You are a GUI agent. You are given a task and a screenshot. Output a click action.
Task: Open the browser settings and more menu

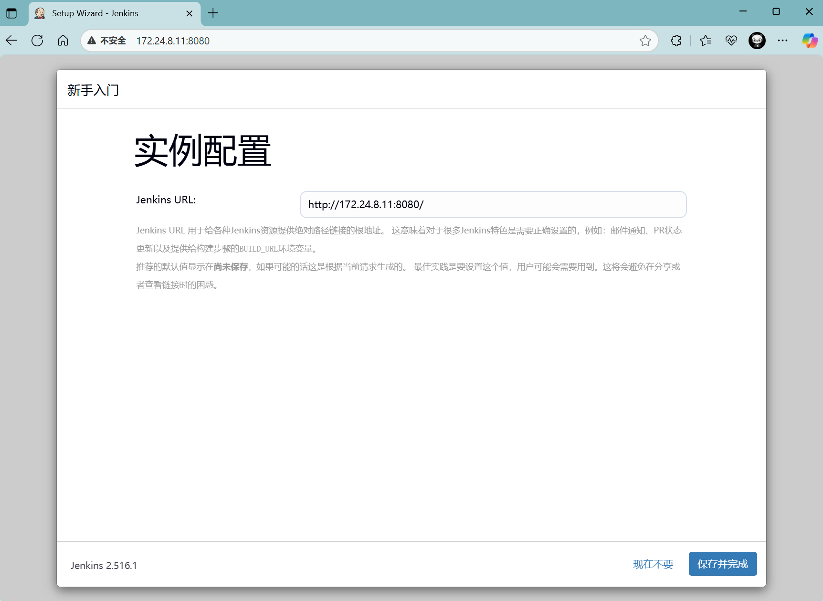tap(782, 41)
